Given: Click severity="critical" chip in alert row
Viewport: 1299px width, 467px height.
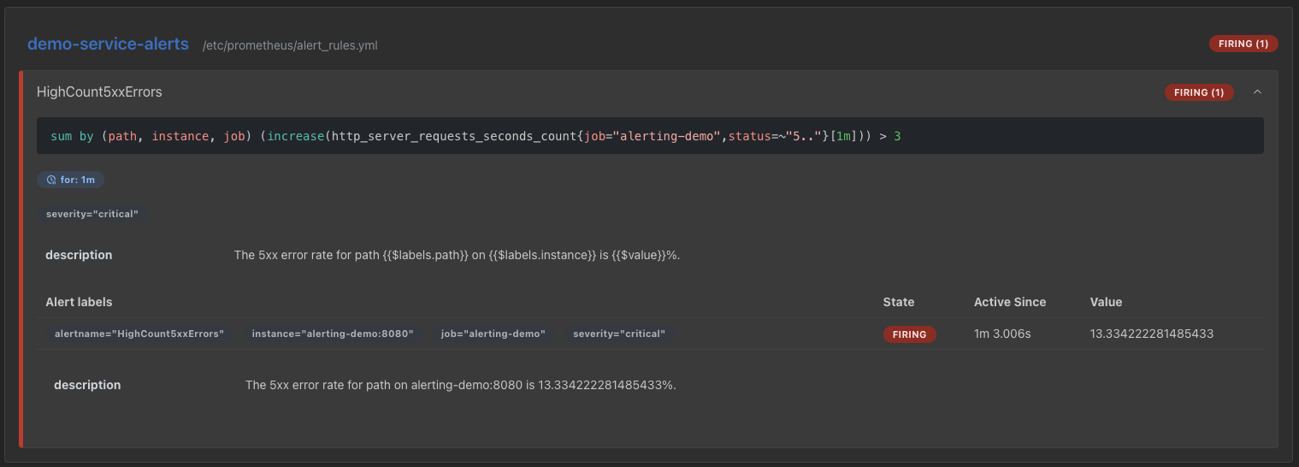Looking at the screenshot, I should click(x=619, y=334).
